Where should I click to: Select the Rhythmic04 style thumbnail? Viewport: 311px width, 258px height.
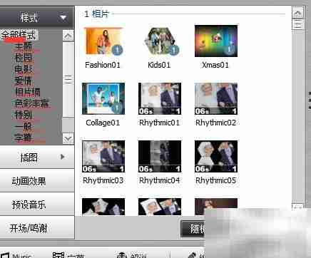(x=160, y=156)
